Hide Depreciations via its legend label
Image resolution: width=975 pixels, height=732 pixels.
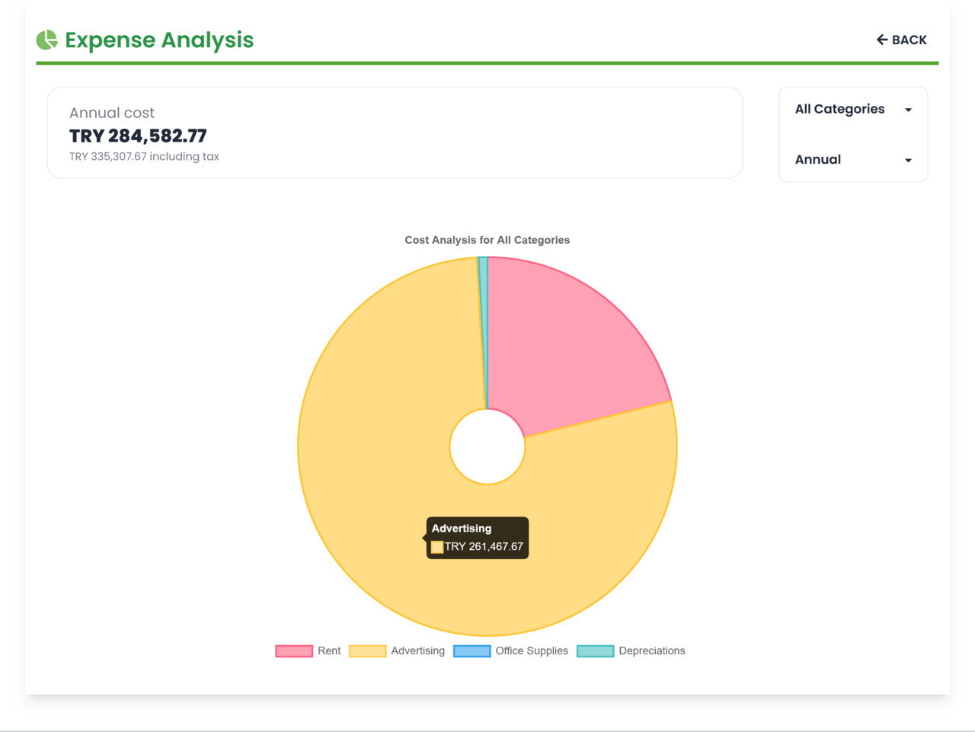[651, 651]
